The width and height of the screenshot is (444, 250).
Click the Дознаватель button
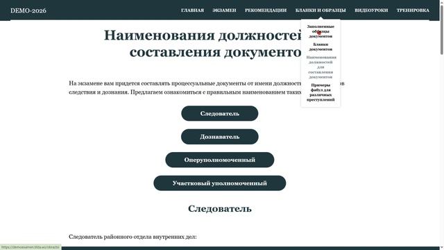220,137
